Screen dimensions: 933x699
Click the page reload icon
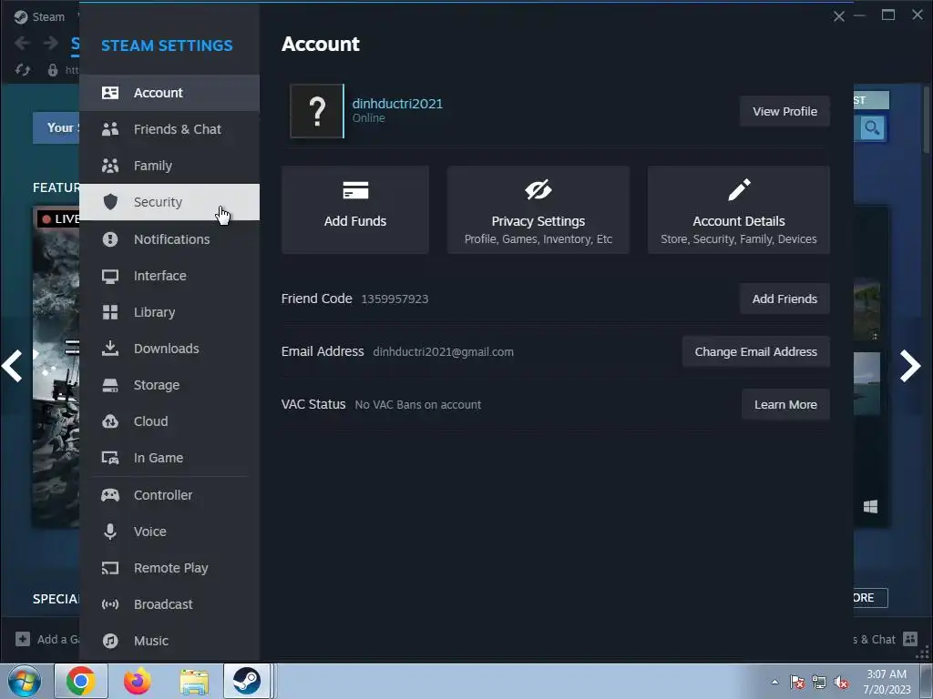(23, 70)
